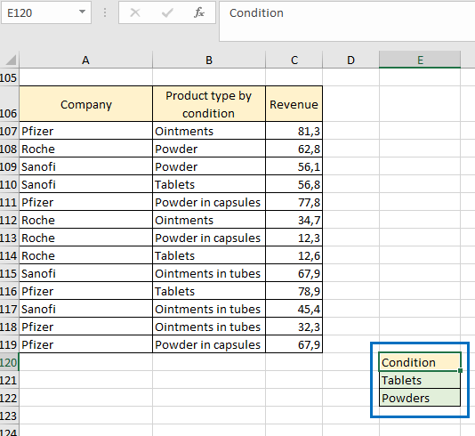475x436 pixels.
Task: Click Pfizer cell in row 107
Action: pos(86,131)
